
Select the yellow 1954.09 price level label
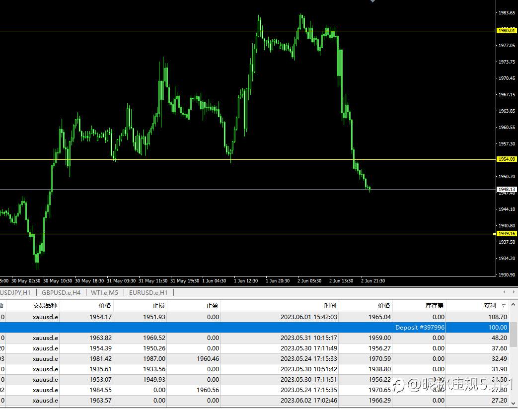coord(507,159)
